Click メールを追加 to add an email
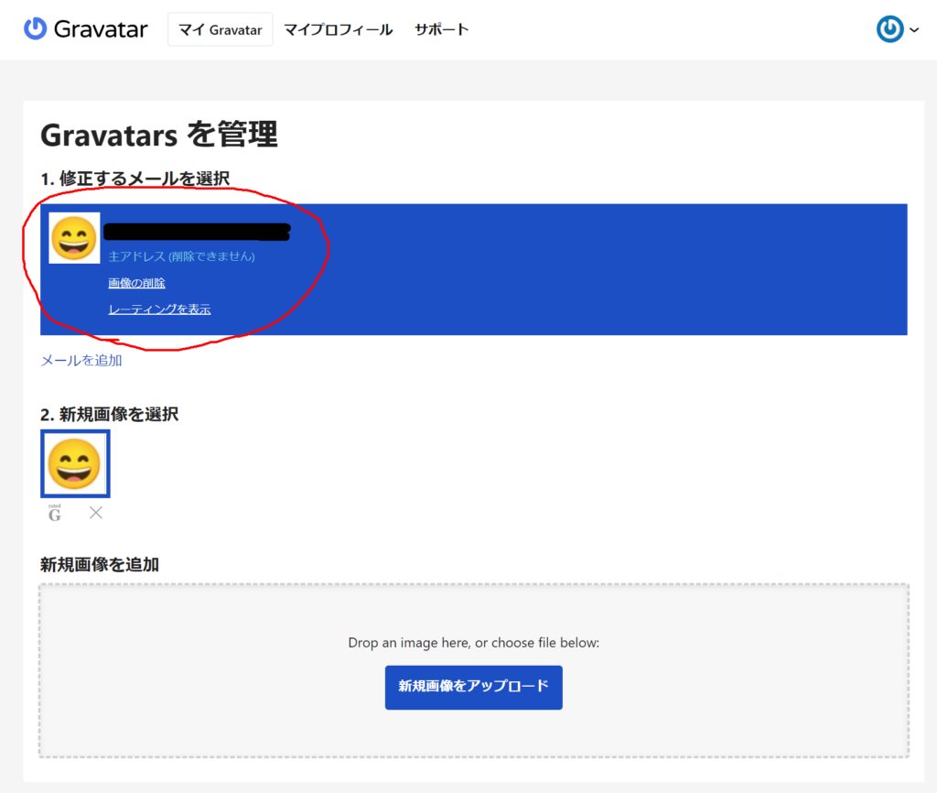 (81, 361)
